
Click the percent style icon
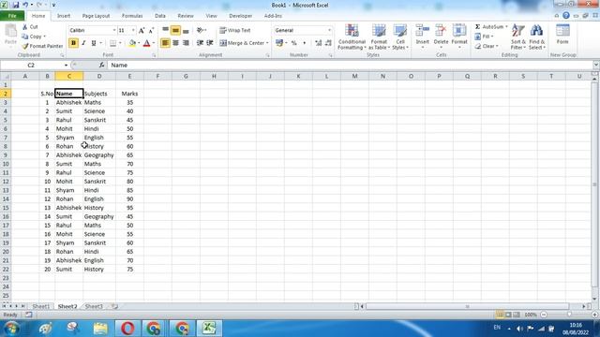tap(293, 43)
